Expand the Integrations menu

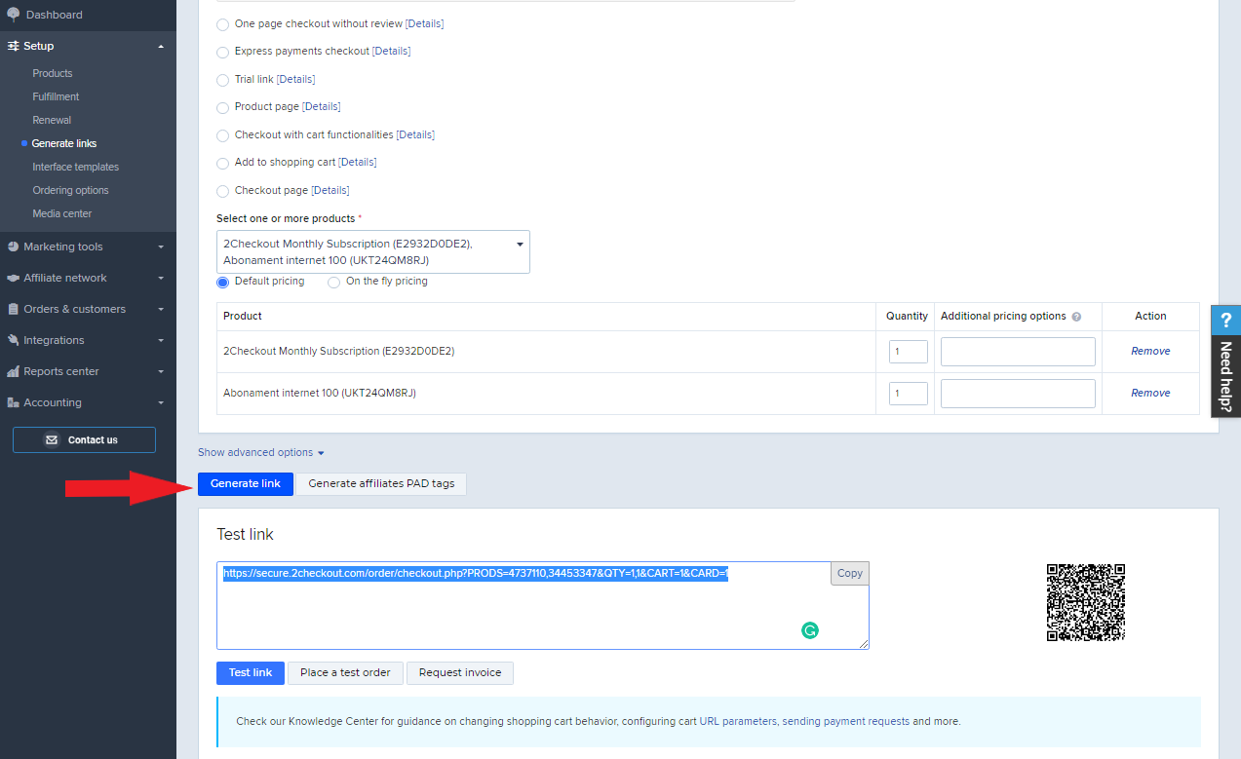(x=161, y=340)
